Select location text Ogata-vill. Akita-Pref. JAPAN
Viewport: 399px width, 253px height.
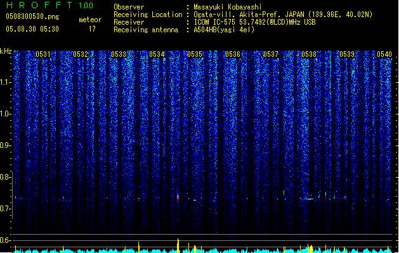tap(249, 15)
